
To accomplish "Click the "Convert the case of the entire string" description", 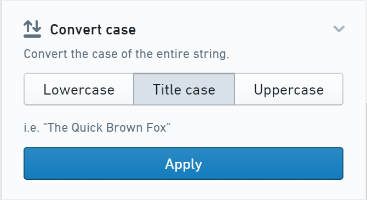I will tap(127, 54).
